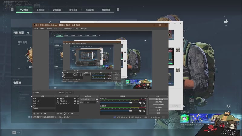Click the W avatar icon in player card
The height and width of the screenshot is (136, 242).
click(185, 118)
